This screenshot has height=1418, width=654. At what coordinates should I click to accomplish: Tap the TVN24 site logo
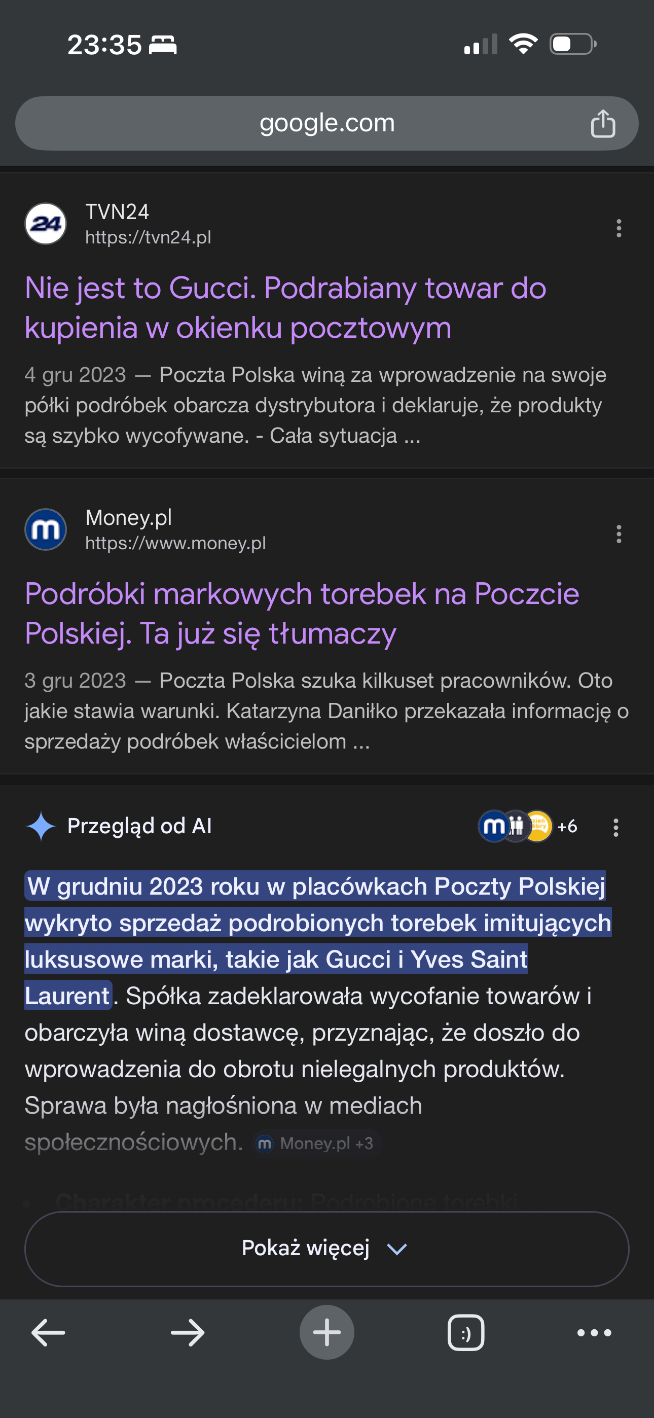pos(46,224)
